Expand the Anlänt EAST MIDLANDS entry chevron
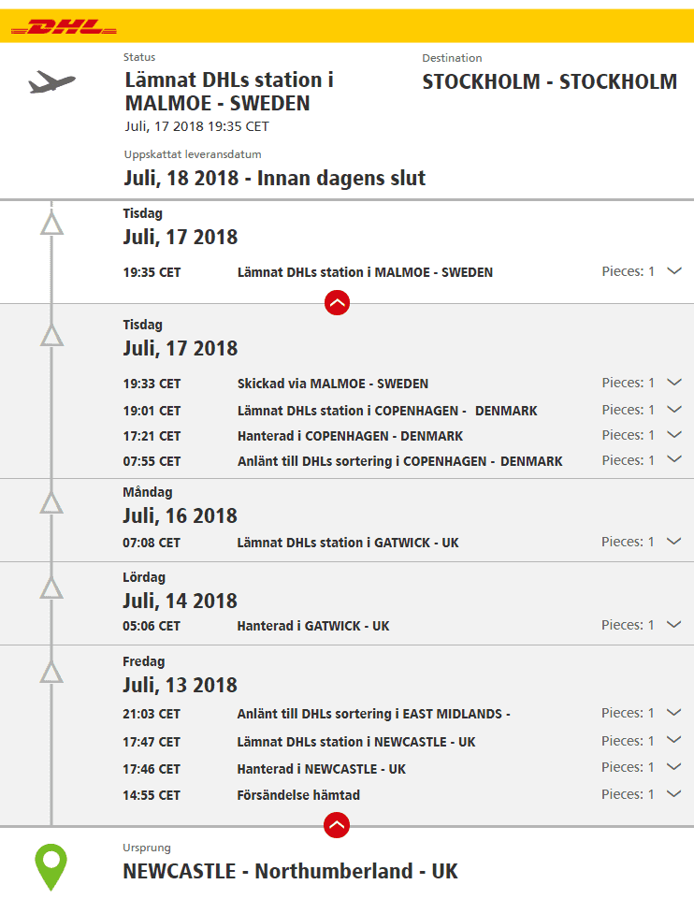This screenshot has height=899, width=694. (674, 713)
